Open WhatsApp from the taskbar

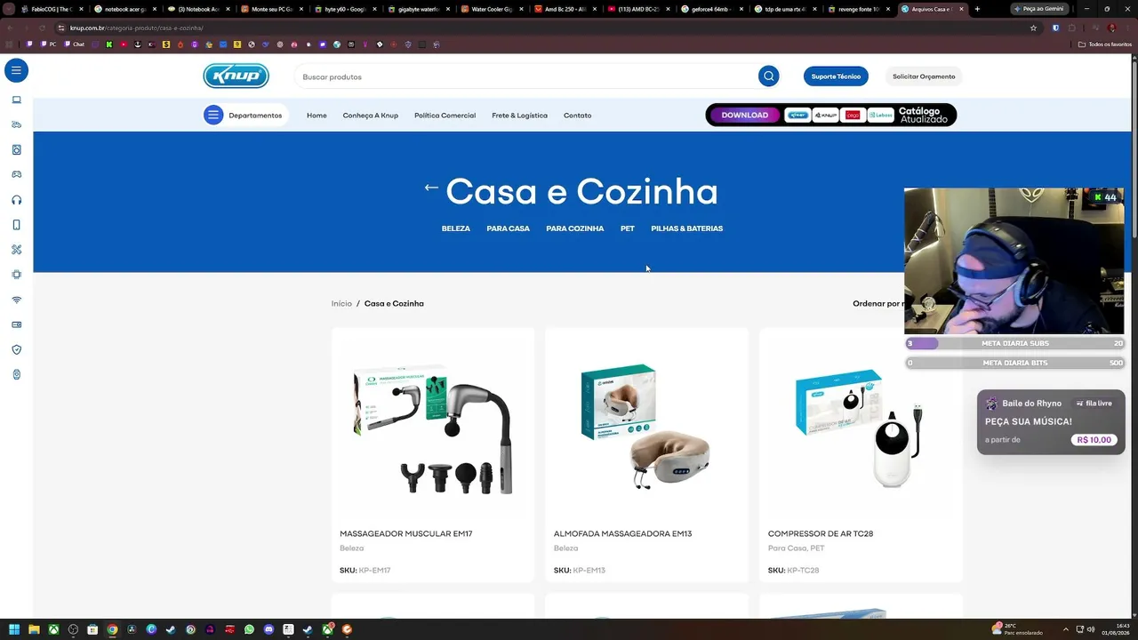249,629
